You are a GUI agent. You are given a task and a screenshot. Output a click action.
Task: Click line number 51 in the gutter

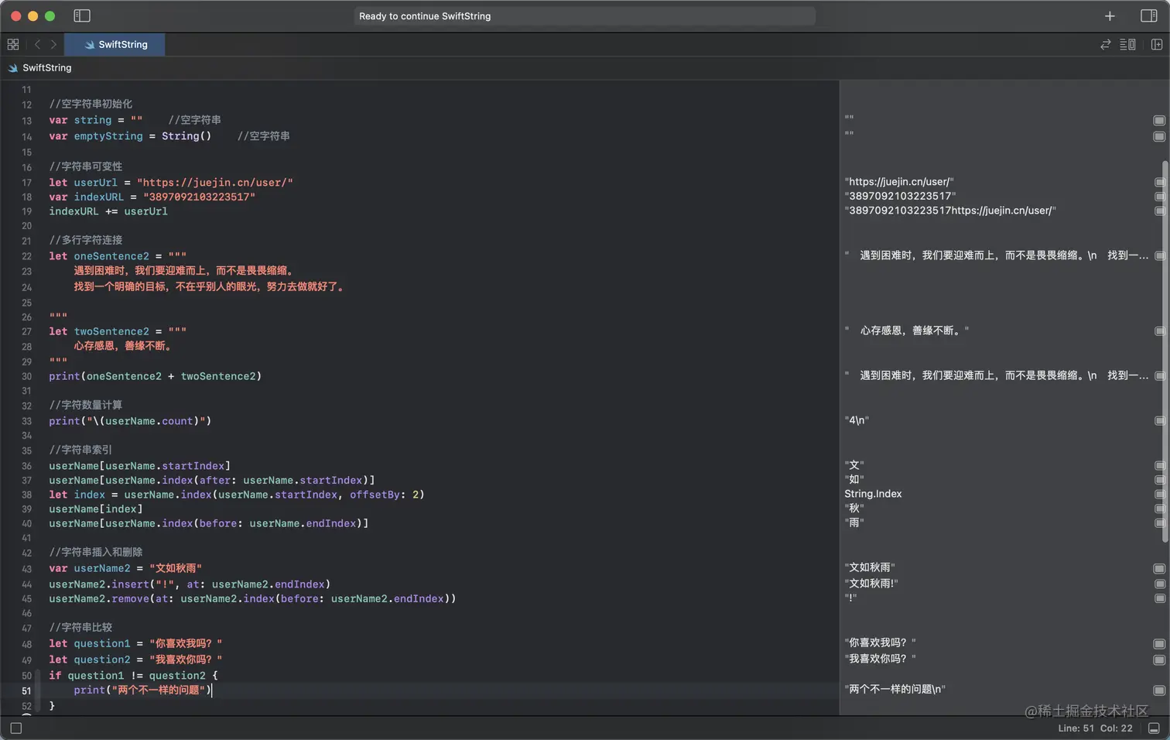point(26,691)
